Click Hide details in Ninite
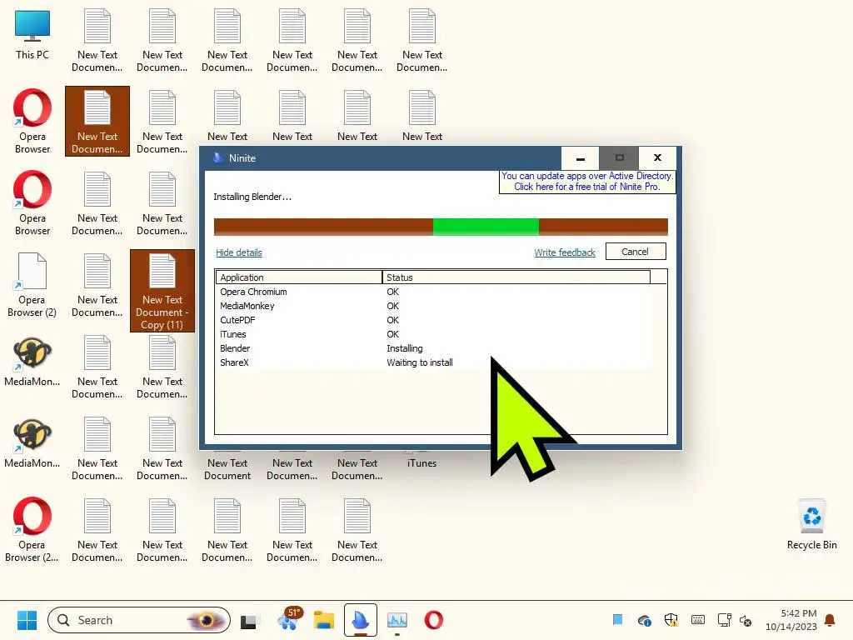Screen dimensions: 853x640 point(239,252)
